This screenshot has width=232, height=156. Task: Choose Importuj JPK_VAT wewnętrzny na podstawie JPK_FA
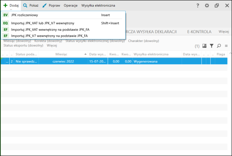[x=63, y=30]
